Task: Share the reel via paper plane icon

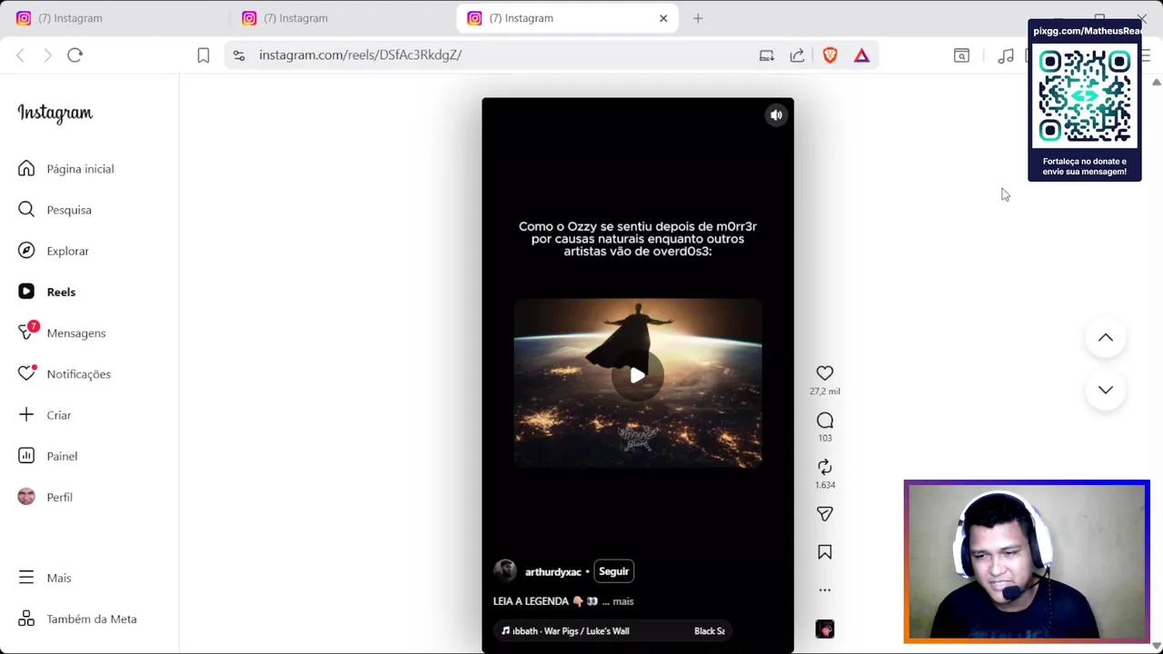Action: [825, 514]
